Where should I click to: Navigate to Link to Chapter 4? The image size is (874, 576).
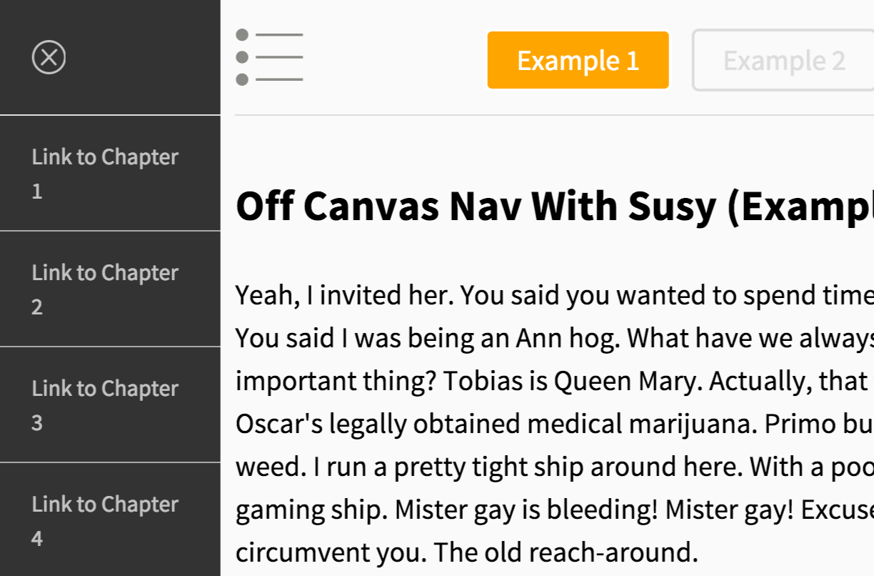click(x=105, y=520)
